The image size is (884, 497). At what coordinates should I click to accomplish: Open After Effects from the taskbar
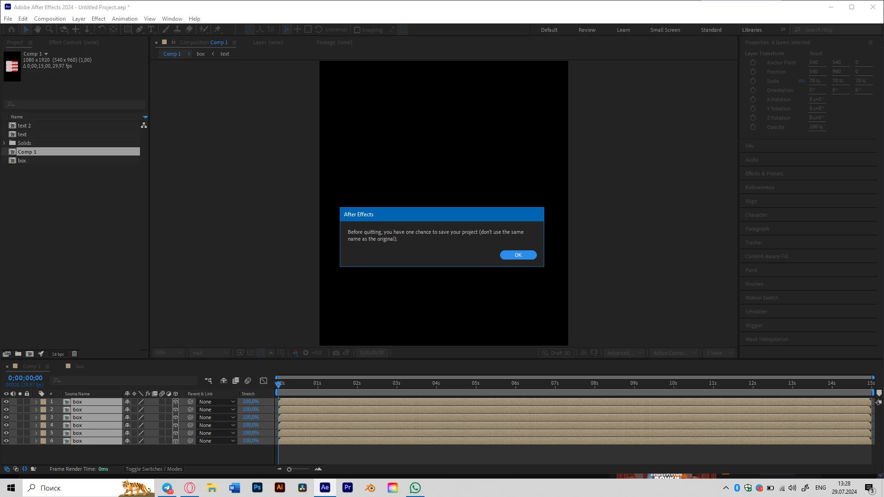pyautogui.click(x=325, y=488)
